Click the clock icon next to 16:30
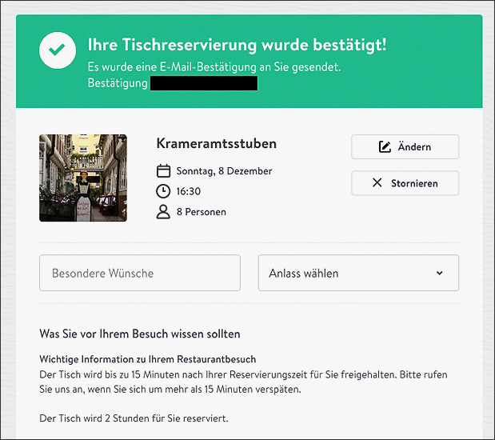 [x=163, y=191]
